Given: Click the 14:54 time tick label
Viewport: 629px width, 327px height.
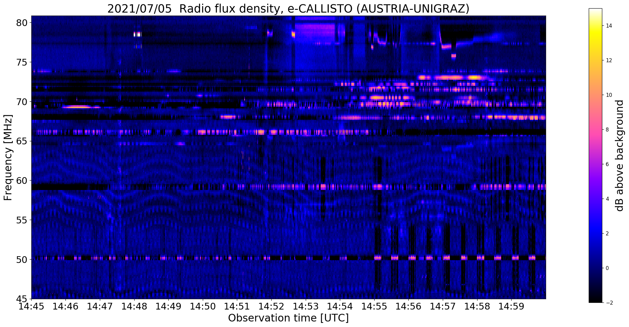Looking at the screenshot, I should pyautogui.click(x=340, y=306).
